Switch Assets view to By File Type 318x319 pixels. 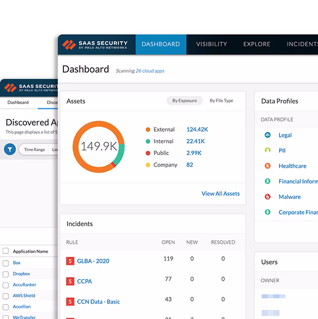[221, 101]
